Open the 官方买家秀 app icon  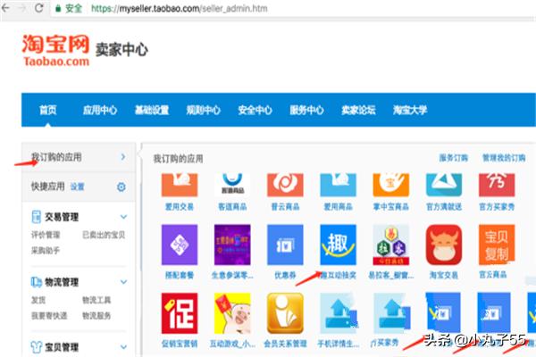coord(497,185)
